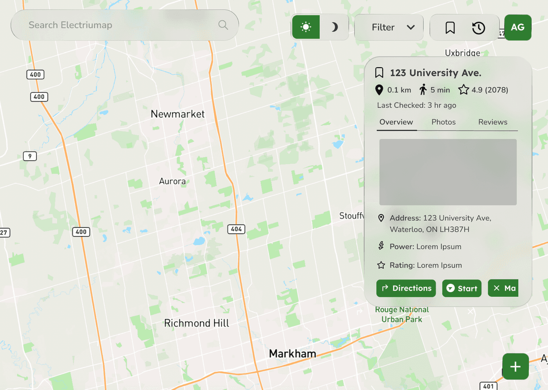Screen dimensions: 548x390
Task: Click the lightning bolt Power icon
Action: tap(381, 246)
